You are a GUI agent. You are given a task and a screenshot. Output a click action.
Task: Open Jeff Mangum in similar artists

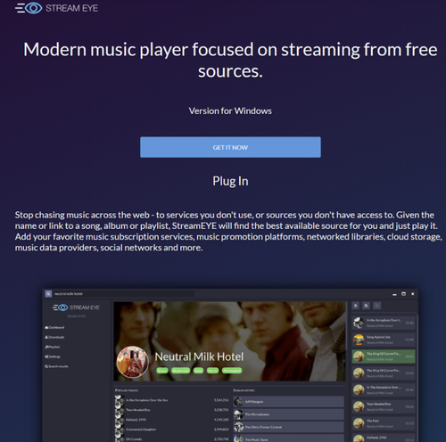288,402
